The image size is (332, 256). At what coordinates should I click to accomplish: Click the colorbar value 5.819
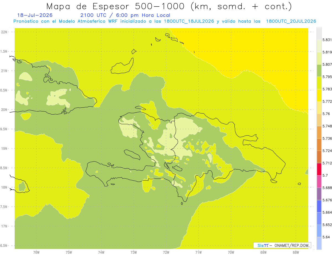point(327,52)
